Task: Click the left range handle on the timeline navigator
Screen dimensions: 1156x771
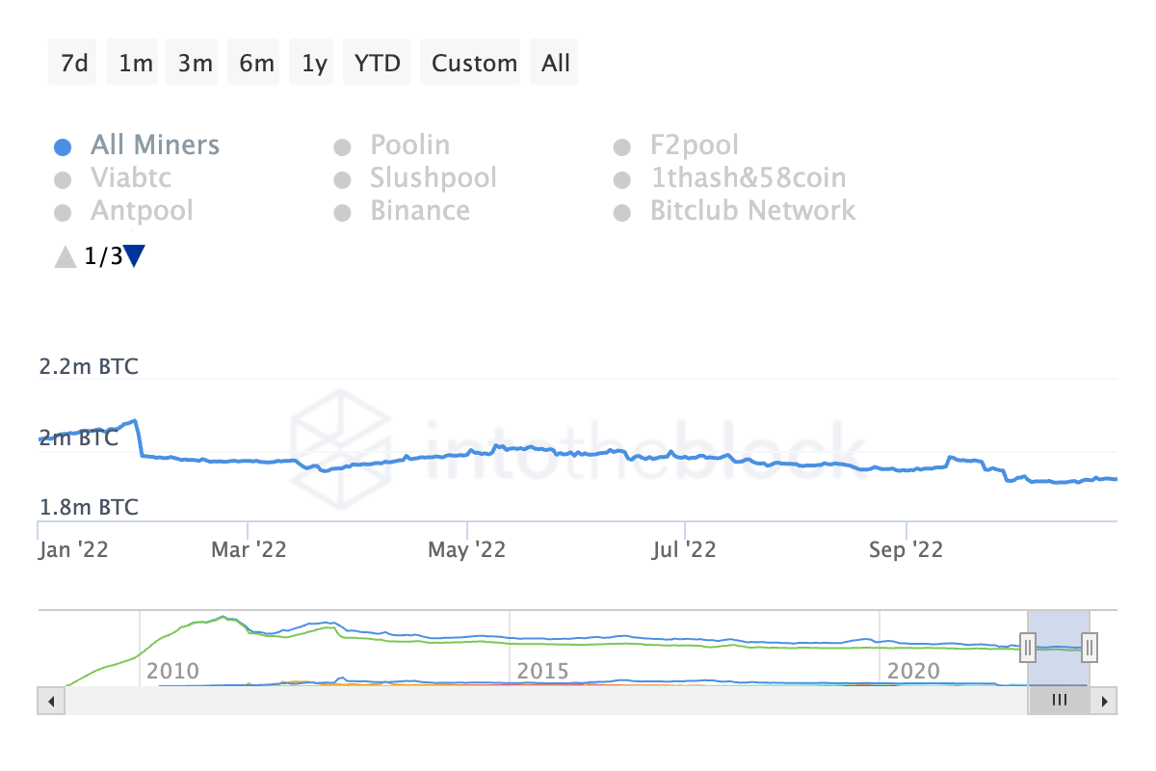Action: [1027, 649]
